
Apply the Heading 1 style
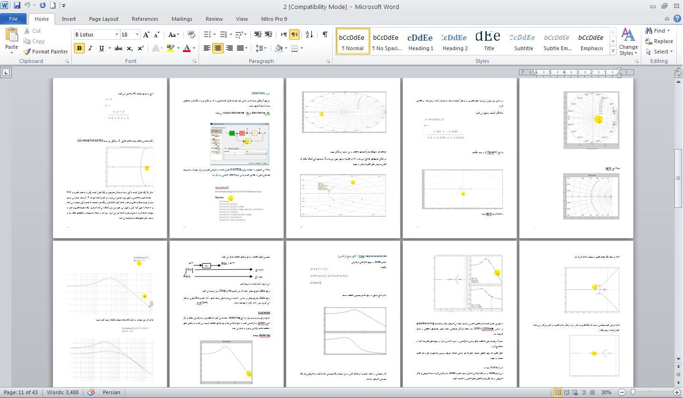point(420,41)
